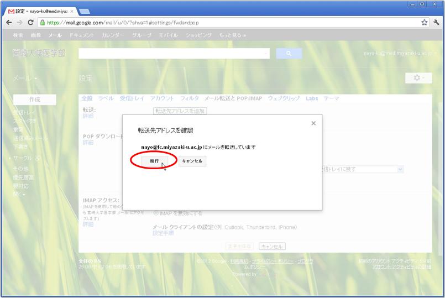The height and width of the screenshot is (298, 445).
Task: Reload the page with refresh icon
Action: click(x=31, y=23)
